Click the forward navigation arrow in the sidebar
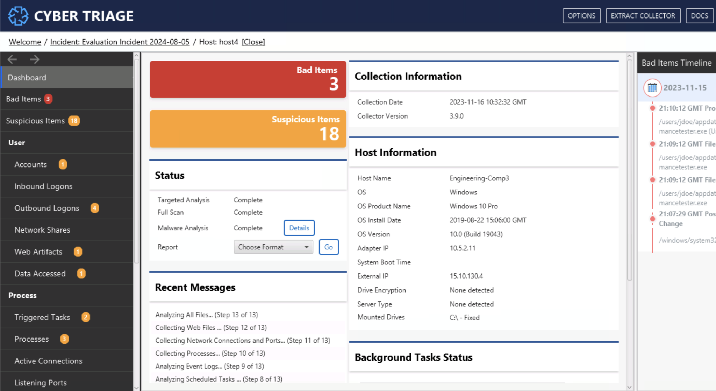Viewport: 716px width, 391px height. coord(35,59)
